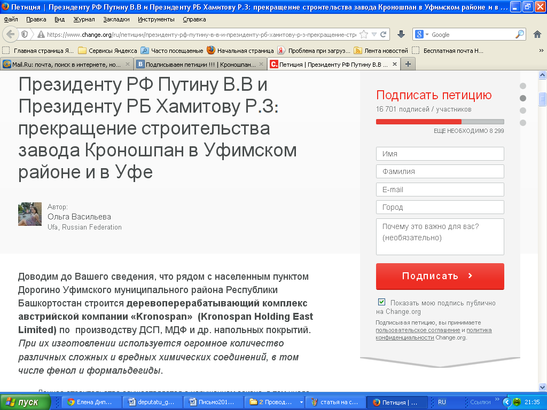This screenshot has height=410, width=547.
Task: Open the Инструменты menu
Action: (x=156, y=19)
